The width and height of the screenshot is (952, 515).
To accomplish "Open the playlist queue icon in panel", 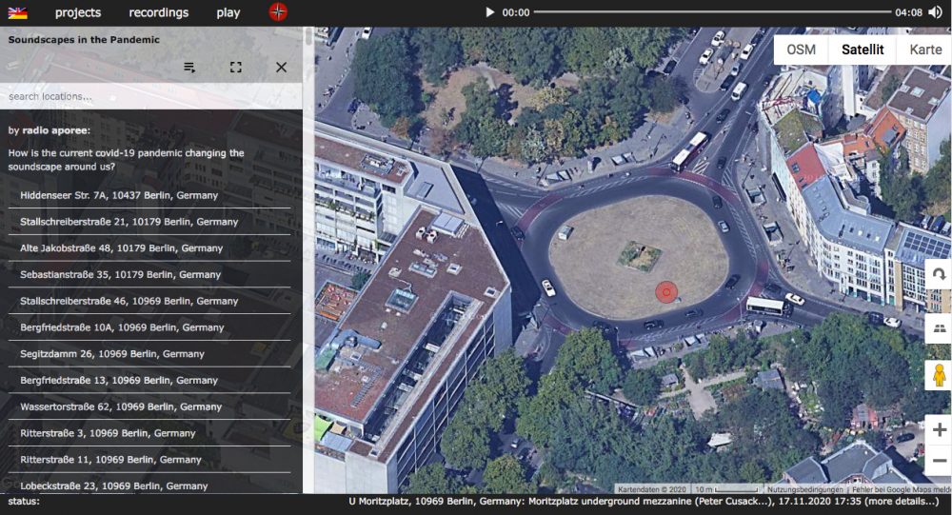I will (190, 68).
